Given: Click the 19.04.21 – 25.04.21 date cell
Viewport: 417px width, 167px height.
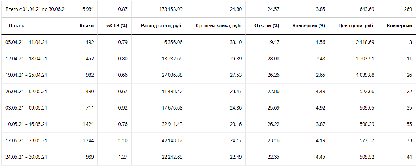Looking at the screenshot, I should [x=26, y=75].
